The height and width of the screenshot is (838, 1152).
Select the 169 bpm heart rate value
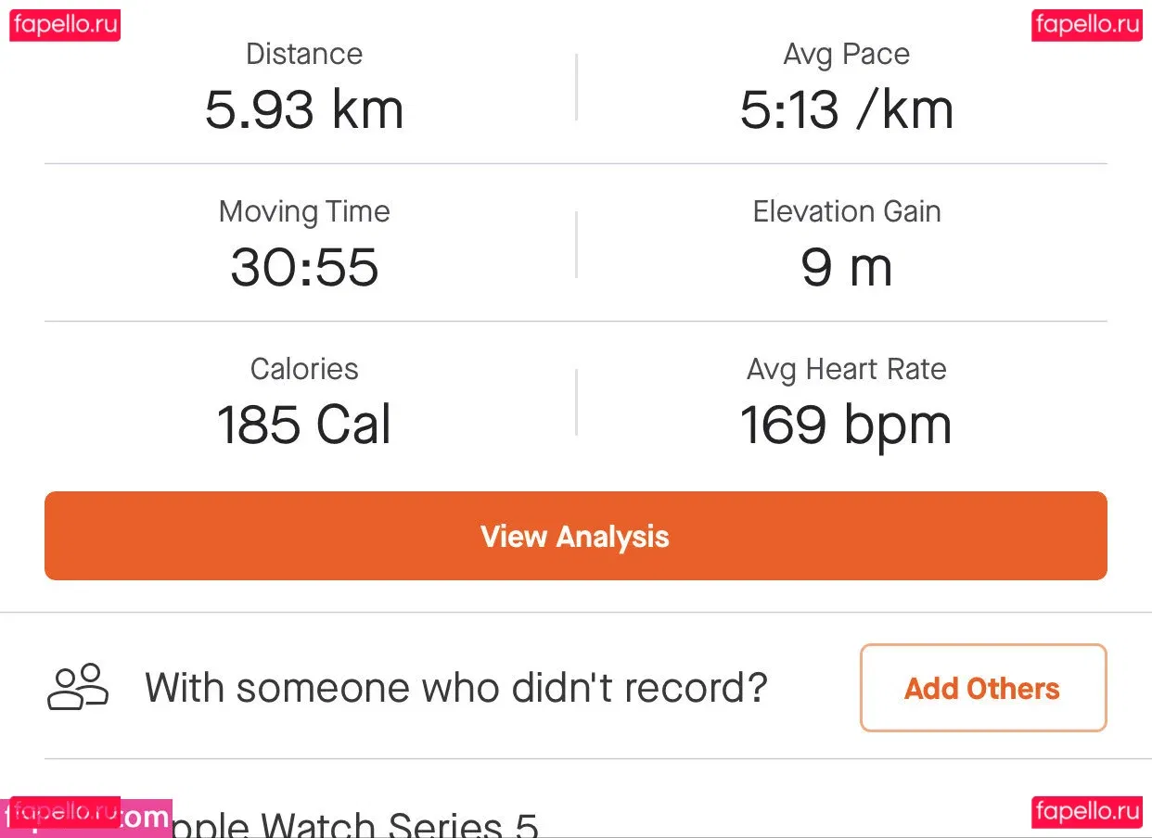pyautogui.click(x=846, y=425)
